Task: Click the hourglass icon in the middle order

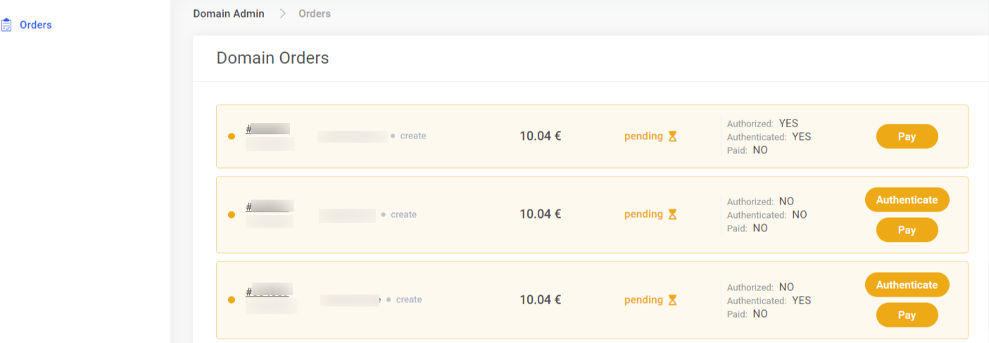Action: [x=672, y=214]
